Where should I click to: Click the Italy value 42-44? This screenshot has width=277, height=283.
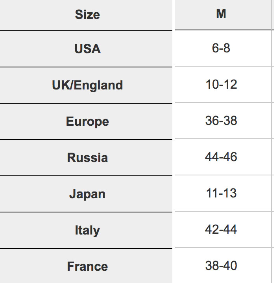click(x=221, y=229)
